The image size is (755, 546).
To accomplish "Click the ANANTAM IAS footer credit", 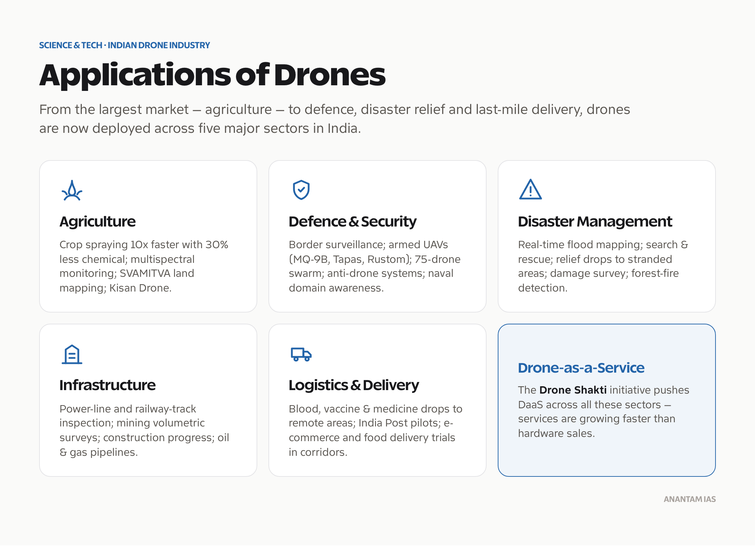I will [x=690, y=499].
